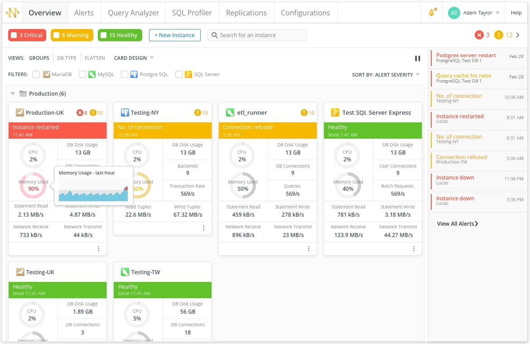This screenshot has height=344, width=530.
Task: Collapse the Production group
Action: [x=13, y=94]
